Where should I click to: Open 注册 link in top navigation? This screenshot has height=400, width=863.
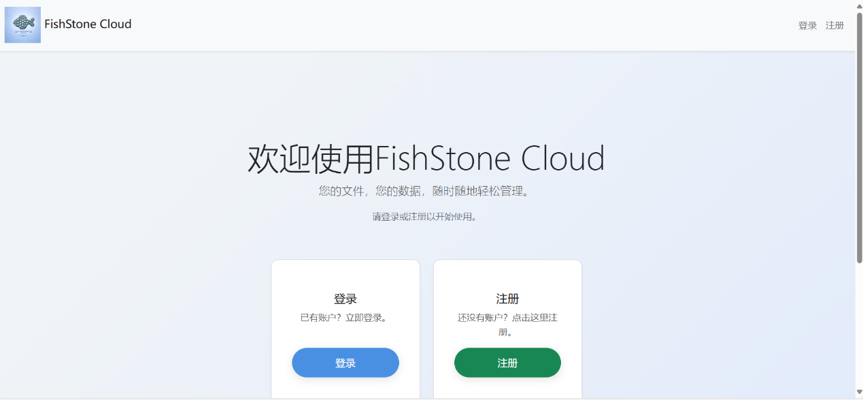[x=834, y=25]
